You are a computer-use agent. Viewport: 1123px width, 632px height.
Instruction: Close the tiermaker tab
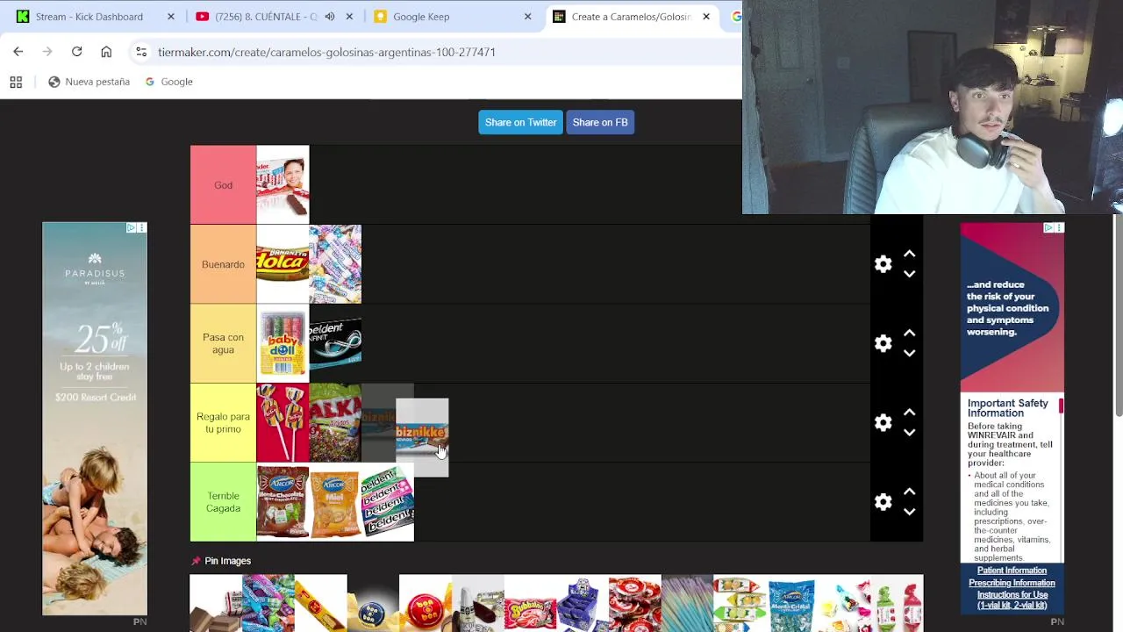(706, 17)
